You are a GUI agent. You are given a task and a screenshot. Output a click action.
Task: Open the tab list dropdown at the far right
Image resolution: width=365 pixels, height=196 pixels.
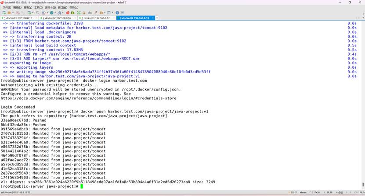coord(363,18)
